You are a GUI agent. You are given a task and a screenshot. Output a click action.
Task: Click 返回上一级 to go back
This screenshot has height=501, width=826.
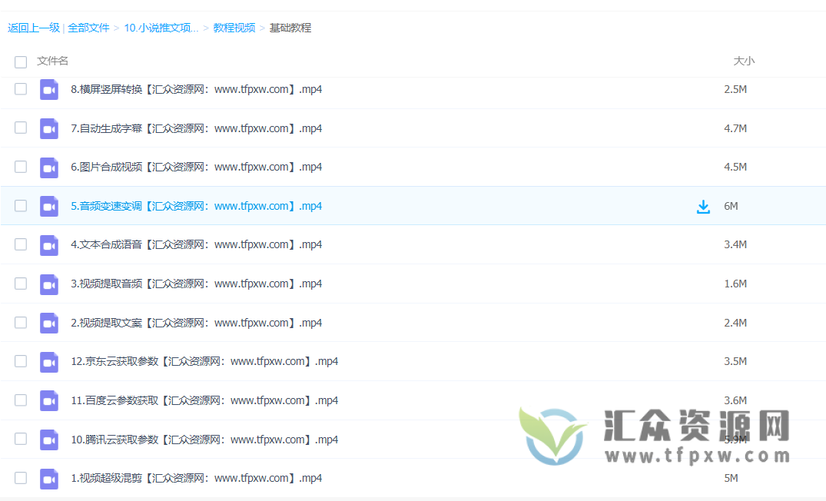(34, 28)
